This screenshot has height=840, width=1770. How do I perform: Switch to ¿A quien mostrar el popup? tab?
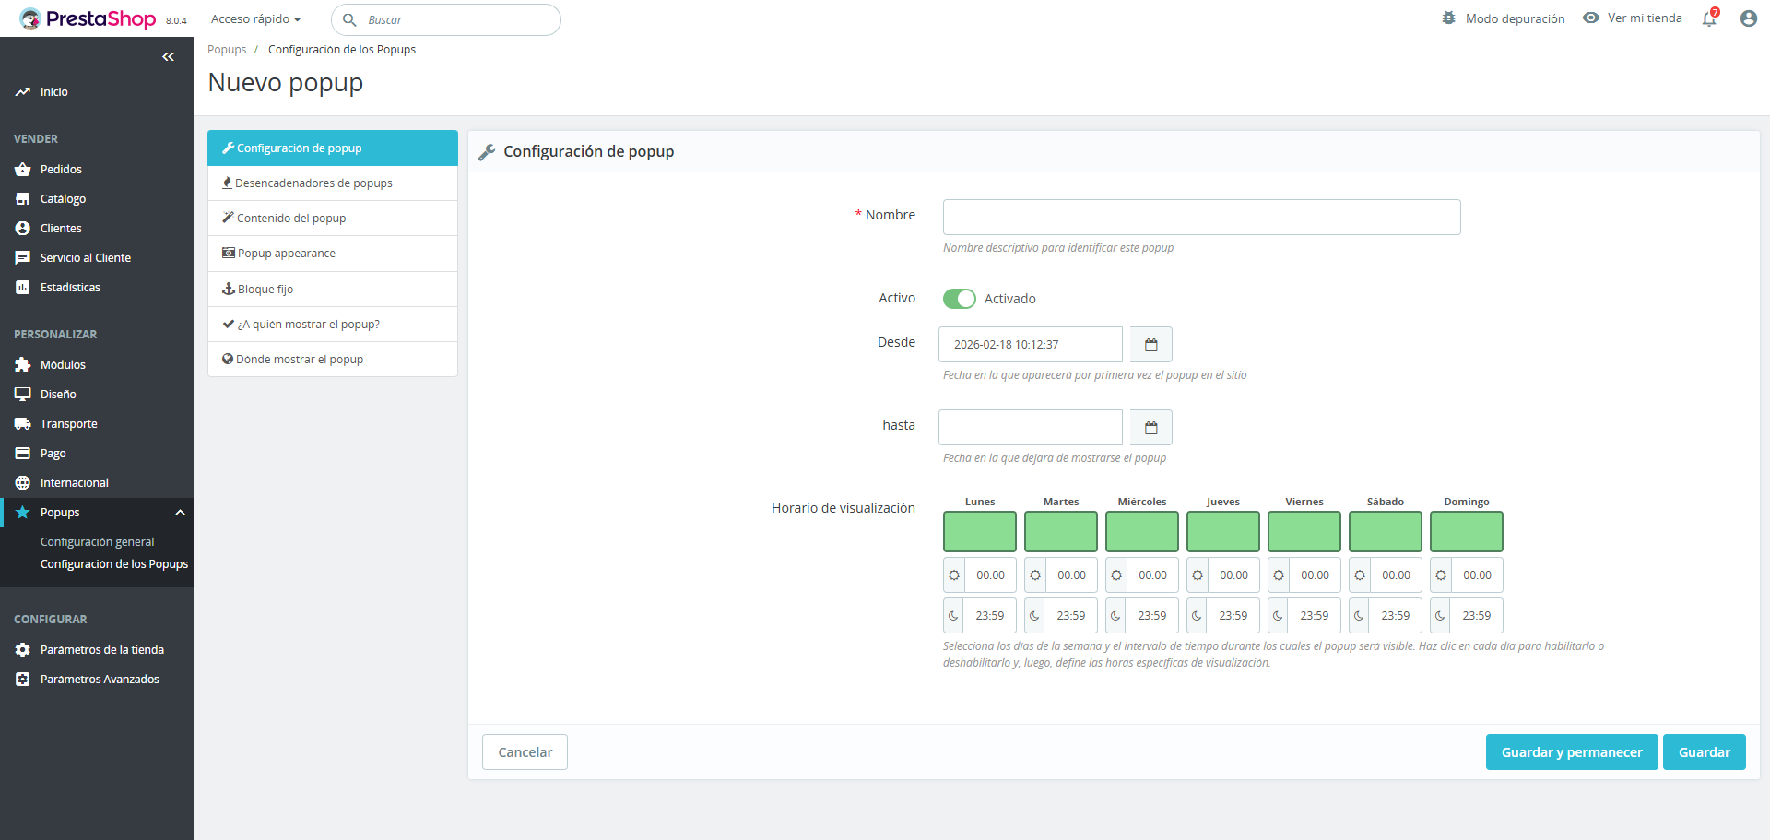333,325
